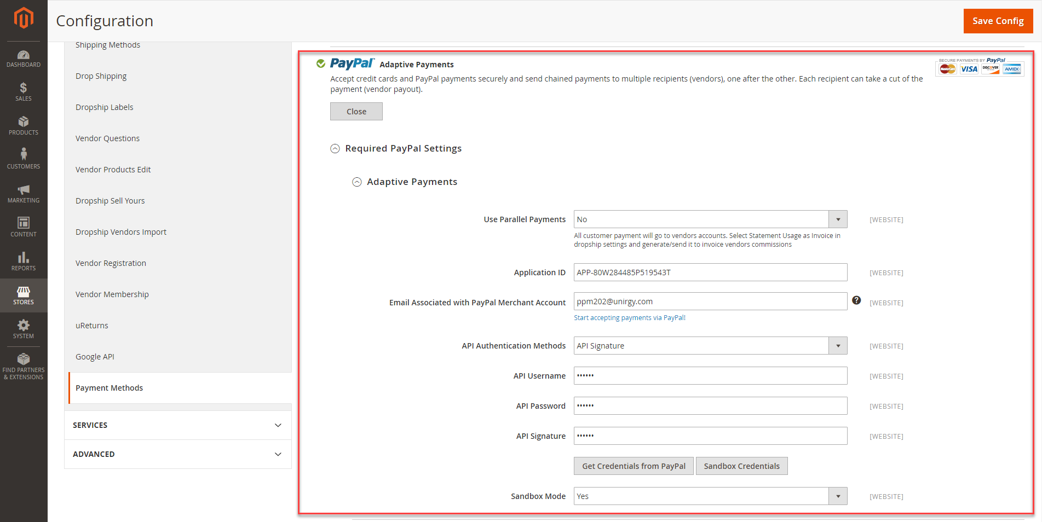Click the PayPal logo in Adaptive Payments header
1042x522 pixels.
click(352, 63)
